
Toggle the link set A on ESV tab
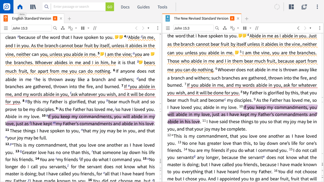(55, 18)
